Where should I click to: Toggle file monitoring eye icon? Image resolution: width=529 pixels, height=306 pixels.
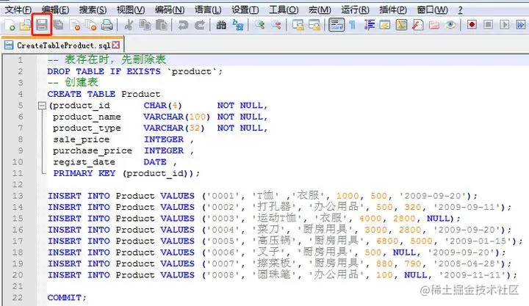(x=450, y=25)
